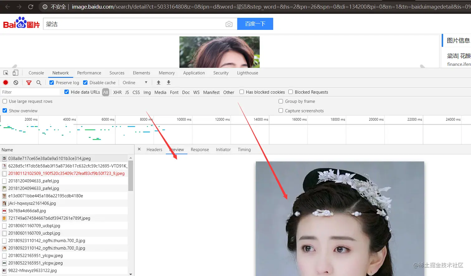
Task: Activate the inspect element picker
Action: tap(6, 73)
